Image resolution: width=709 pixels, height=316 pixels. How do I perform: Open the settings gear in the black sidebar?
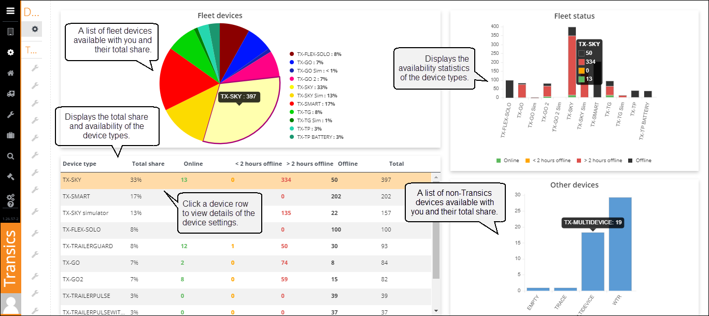10,52
